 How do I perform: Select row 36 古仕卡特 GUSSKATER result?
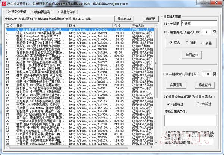click(x=80, y=143)
